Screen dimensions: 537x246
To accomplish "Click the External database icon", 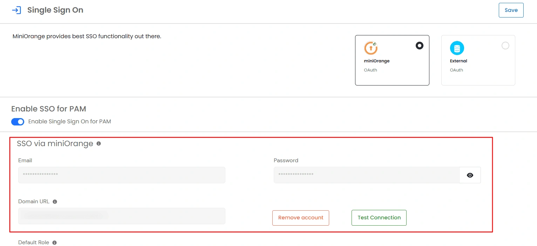I will pyautogui.click(x=457, y=48).
